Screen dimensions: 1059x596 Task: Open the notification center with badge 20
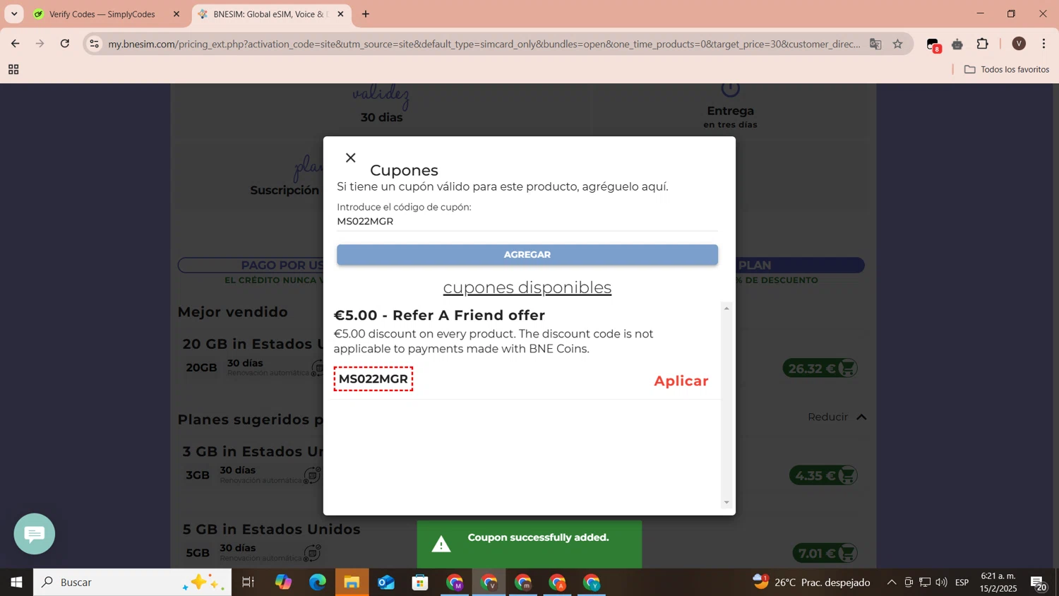click(x=1039, y=583)
